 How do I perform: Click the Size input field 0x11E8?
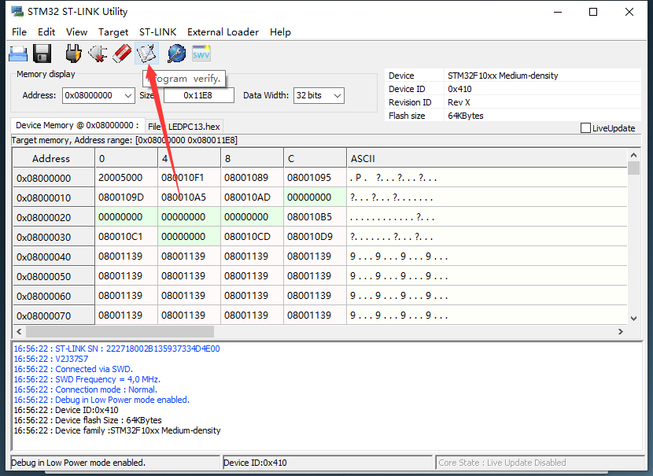(x=198, y=95)
